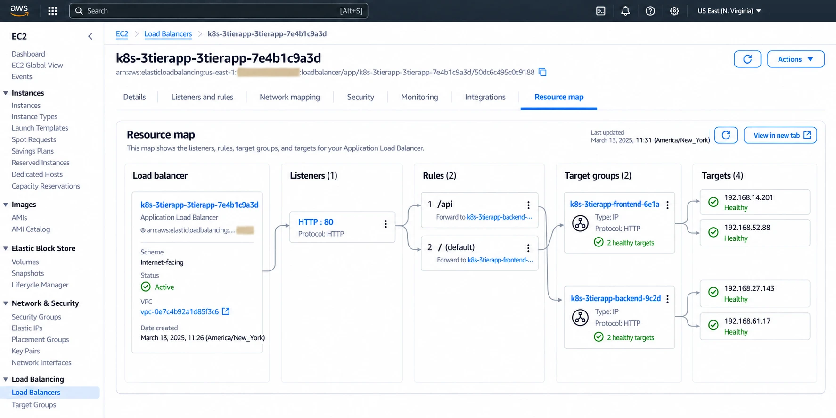Open Security Groups in the sidebar
This screenshot has height=418, width=836.
[36, 317]
